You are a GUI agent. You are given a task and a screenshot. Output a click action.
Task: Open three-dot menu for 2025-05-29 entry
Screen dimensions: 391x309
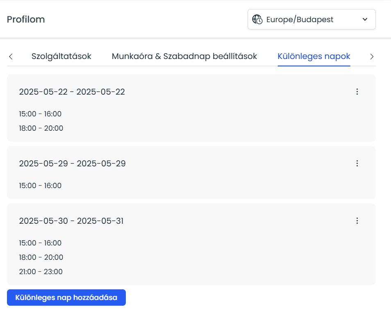[x=357, y=164]
